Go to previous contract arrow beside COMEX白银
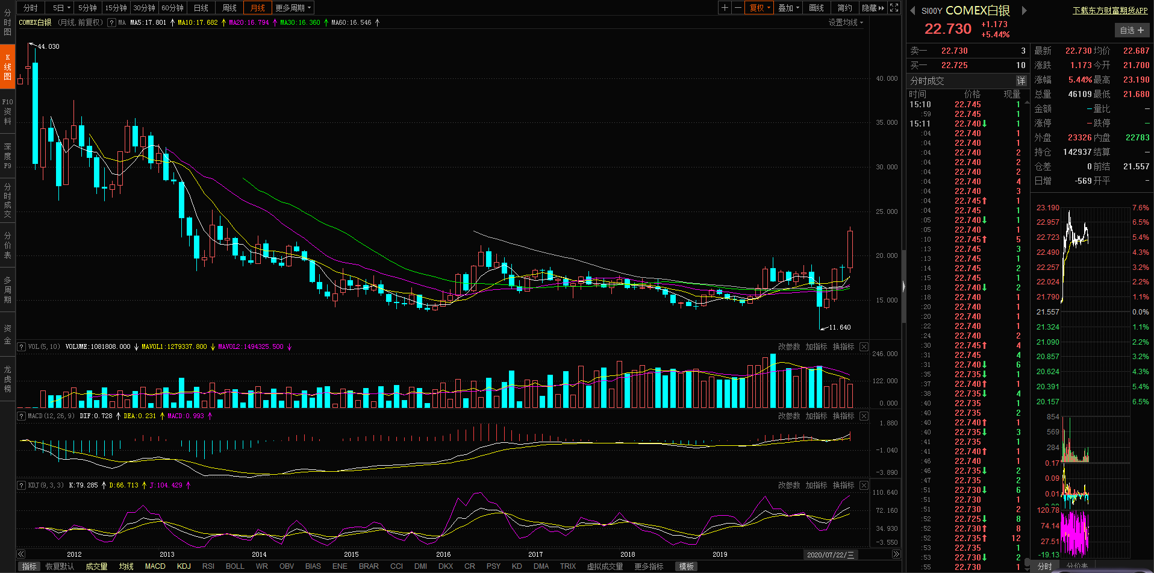This screenshot has width=1154, height=573. (x=912, y=11)
